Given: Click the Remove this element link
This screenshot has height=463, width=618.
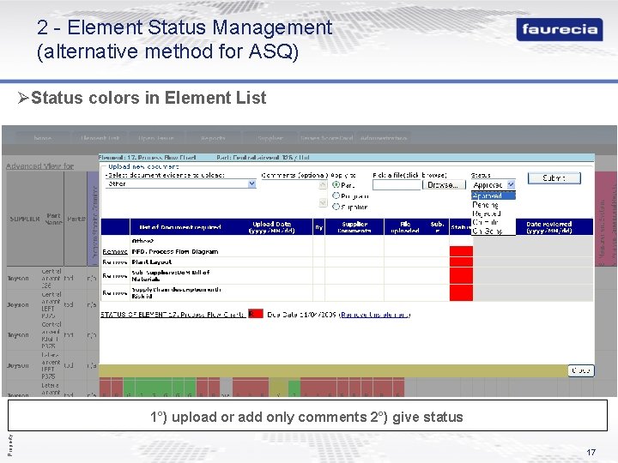Looking at the screenshot, I should [375, 315].
